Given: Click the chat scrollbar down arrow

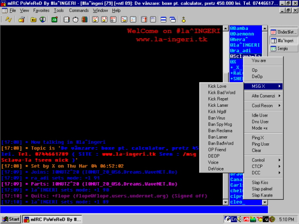Looking at the screenshot, I should (225, 202).
